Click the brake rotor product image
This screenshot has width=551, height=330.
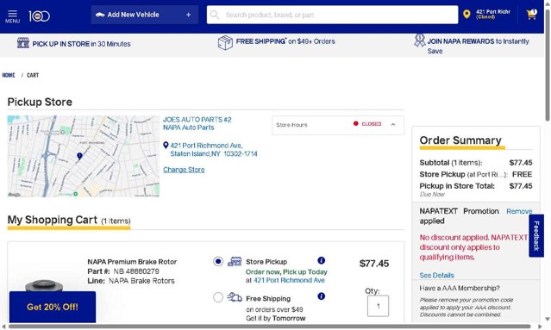44,285
